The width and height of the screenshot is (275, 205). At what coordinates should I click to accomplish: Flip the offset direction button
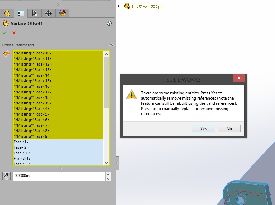tap(7, 176)
